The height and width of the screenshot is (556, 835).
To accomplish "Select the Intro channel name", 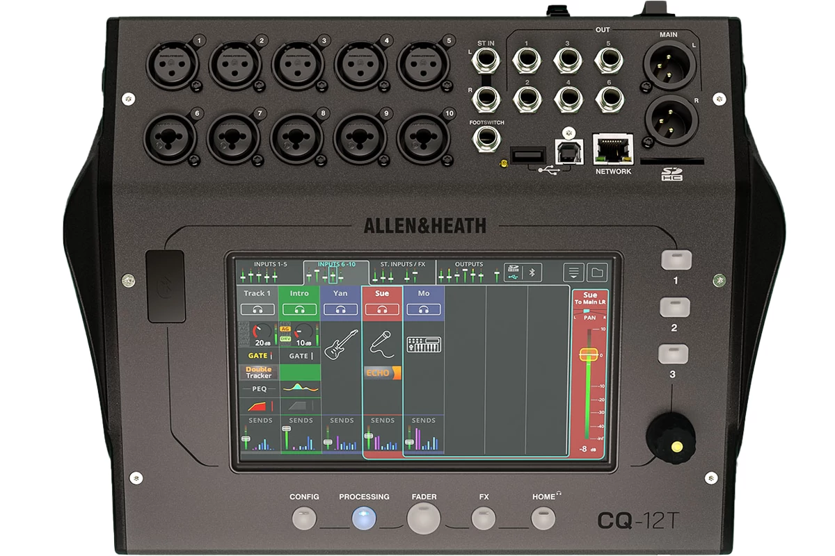I will point(299,293).
